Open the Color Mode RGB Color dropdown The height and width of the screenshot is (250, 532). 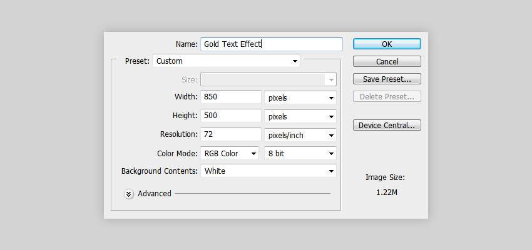[230, 154]
